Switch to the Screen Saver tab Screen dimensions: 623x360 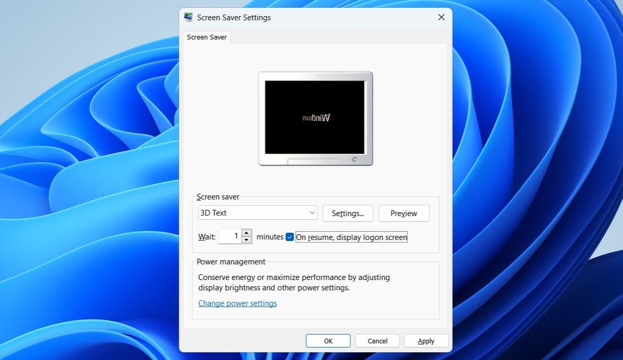tap(206, 37)
